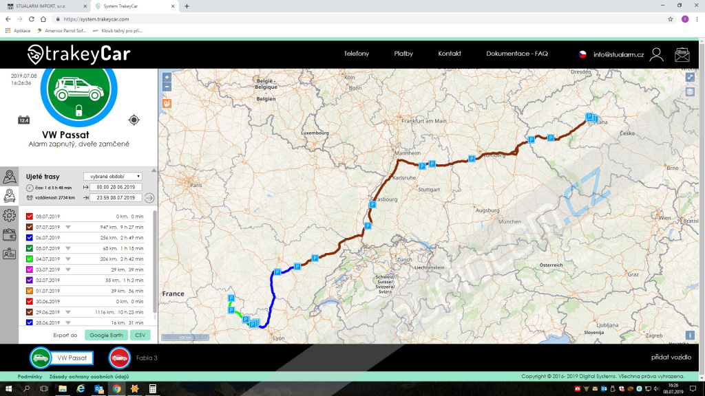Click the start date field 00:00 28.06.2019

116,187
